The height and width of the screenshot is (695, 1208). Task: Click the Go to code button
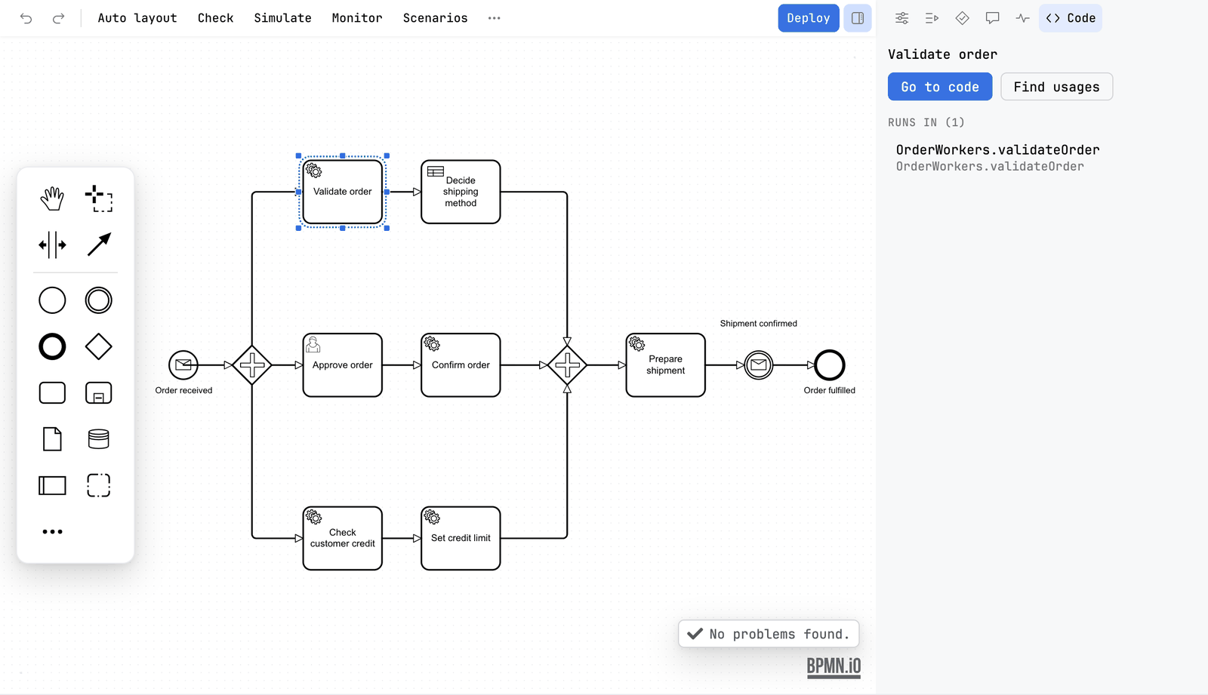tap(940, 87)
